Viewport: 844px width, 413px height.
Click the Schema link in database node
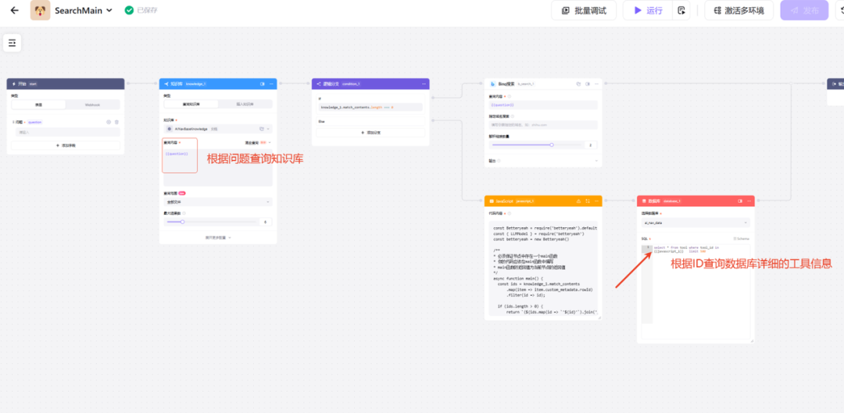pos(741,238)
